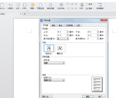116x98 pixels.
Task: Open 稿纸设置 manuscript paper settings
Action: 50,6
